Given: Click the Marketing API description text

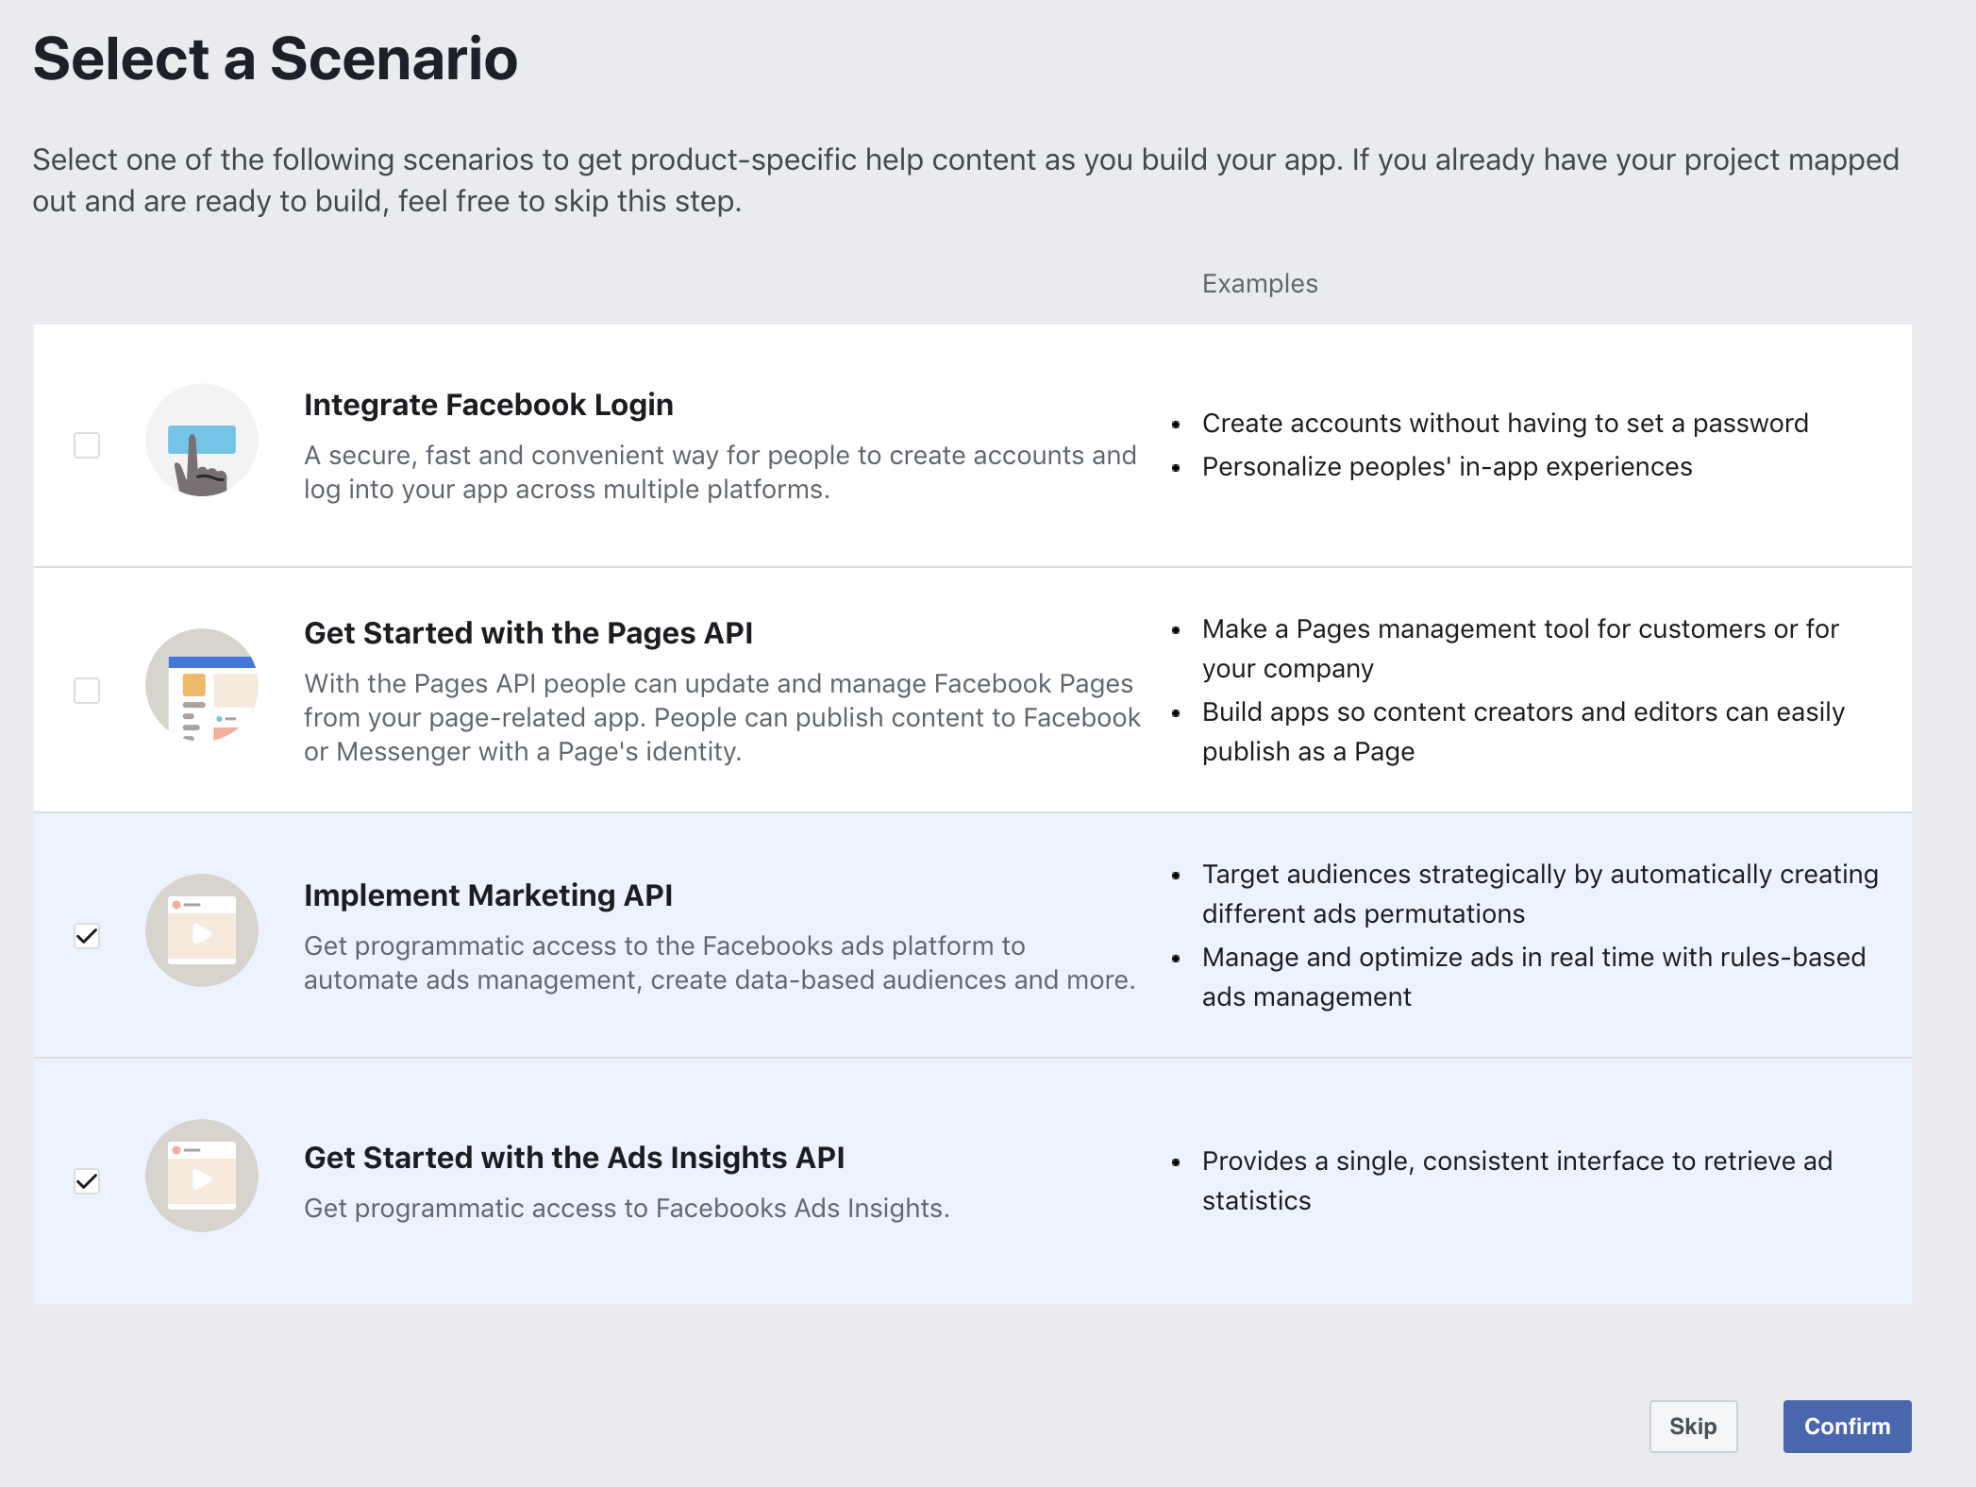Looking at the screenshot, I should [x=719, y=963].
